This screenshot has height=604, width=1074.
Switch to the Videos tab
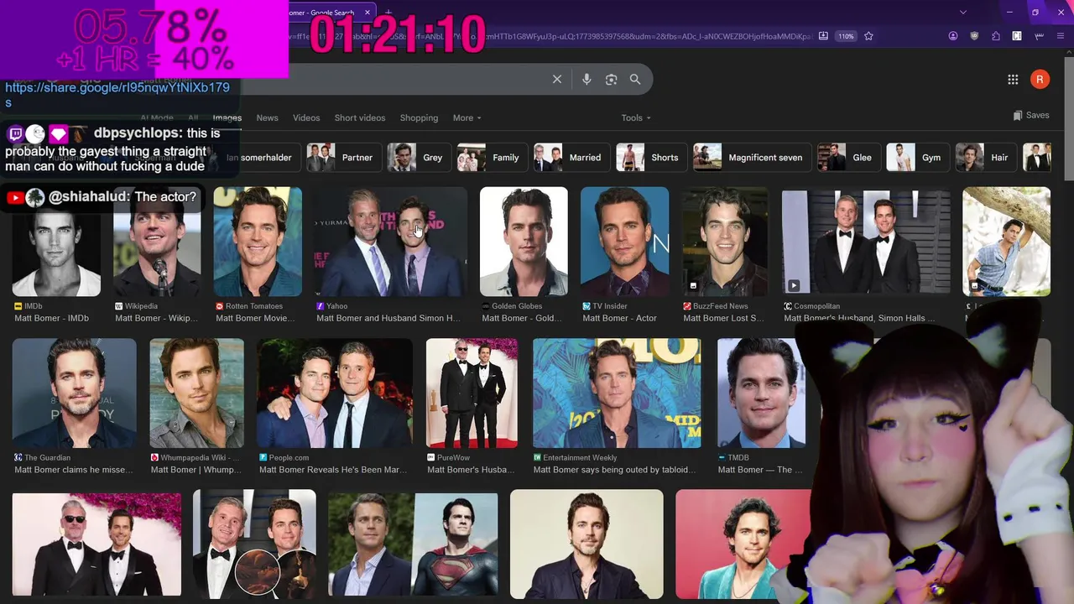pyautogui.click(x=306, y=118)
